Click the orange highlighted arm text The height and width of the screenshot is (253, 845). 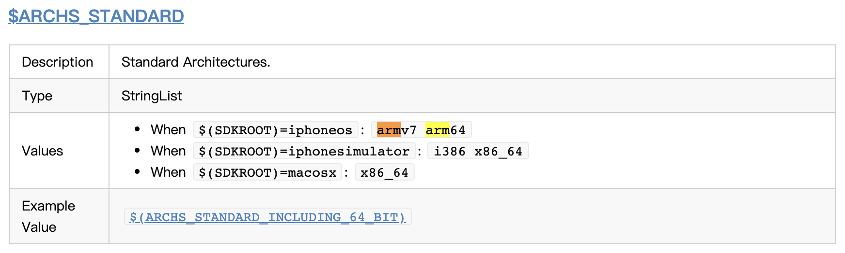389,130
